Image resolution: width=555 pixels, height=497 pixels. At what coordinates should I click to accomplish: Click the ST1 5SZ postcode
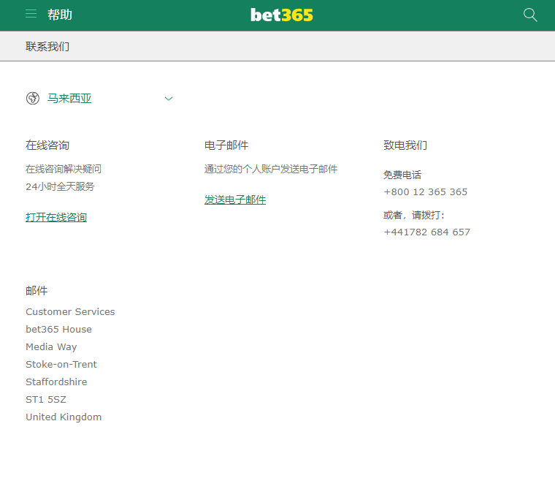pos(46,400)
